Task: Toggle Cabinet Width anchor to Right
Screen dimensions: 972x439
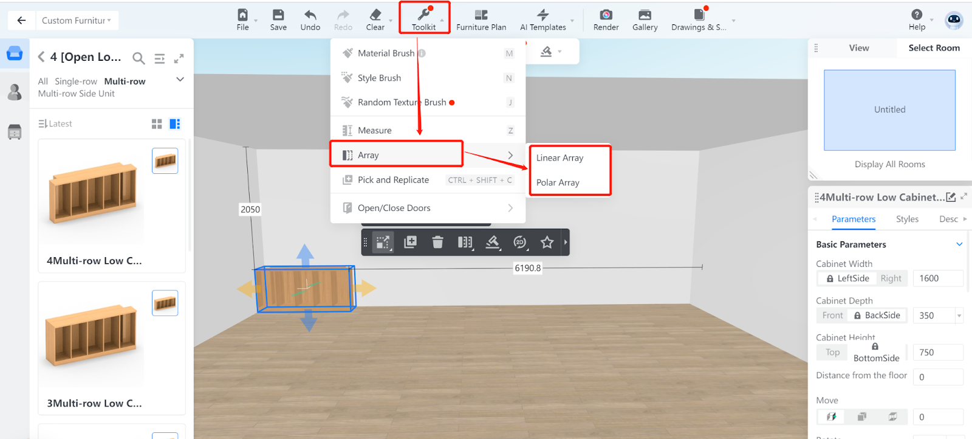Action: (891, 278)
